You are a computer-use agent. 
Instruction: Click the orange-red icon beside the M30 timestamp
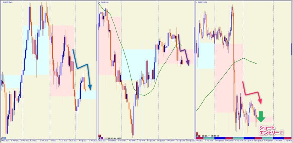tap(200, 136)
